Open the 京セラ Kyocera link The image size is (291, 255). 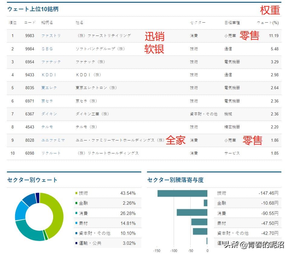pyautogui.click(x=47, y=101)
